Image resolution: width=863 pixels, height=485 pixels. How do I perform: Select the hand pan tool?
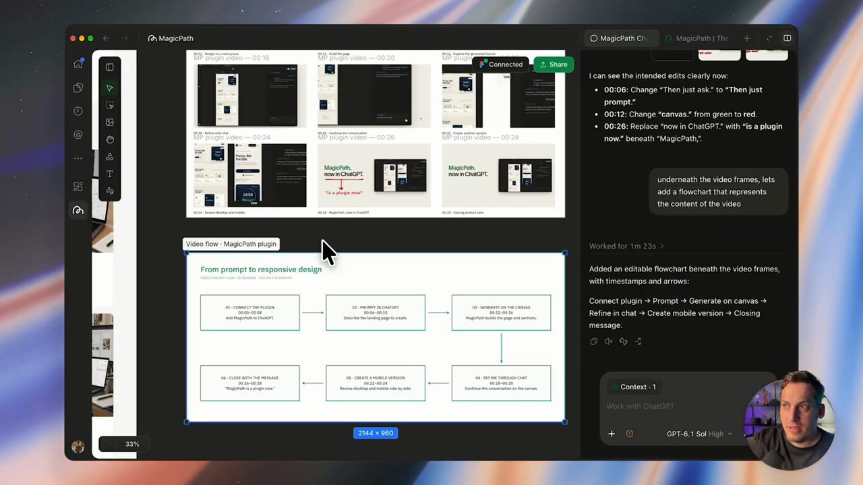(110, 139)
